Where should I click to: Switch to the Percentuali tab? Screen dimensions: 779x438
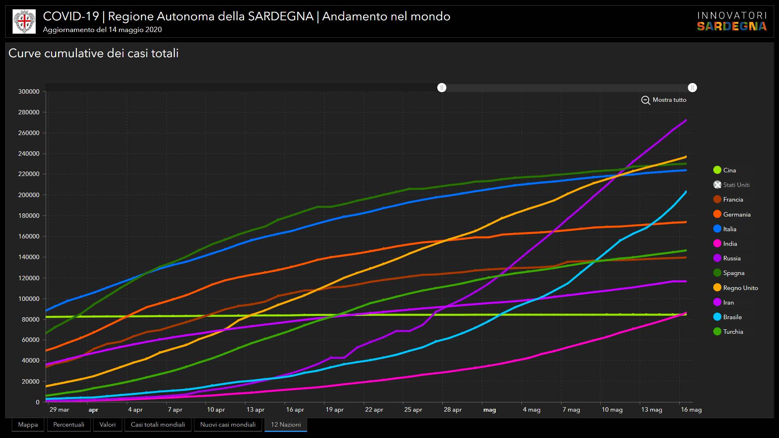click(x=69, y=425)
